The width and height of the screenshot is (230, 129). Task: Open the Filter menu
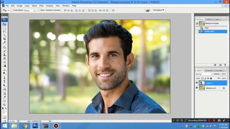click(x=42, y=6)
